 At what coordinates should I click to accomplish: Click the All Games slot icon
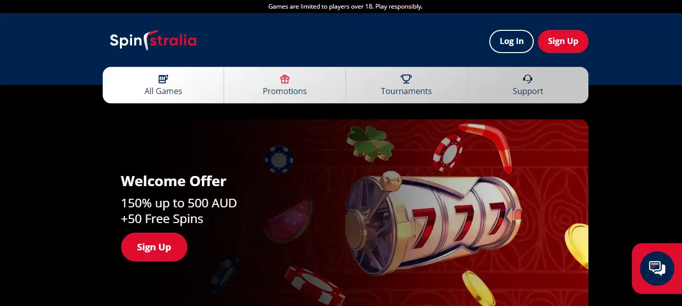tap(163, 79)
